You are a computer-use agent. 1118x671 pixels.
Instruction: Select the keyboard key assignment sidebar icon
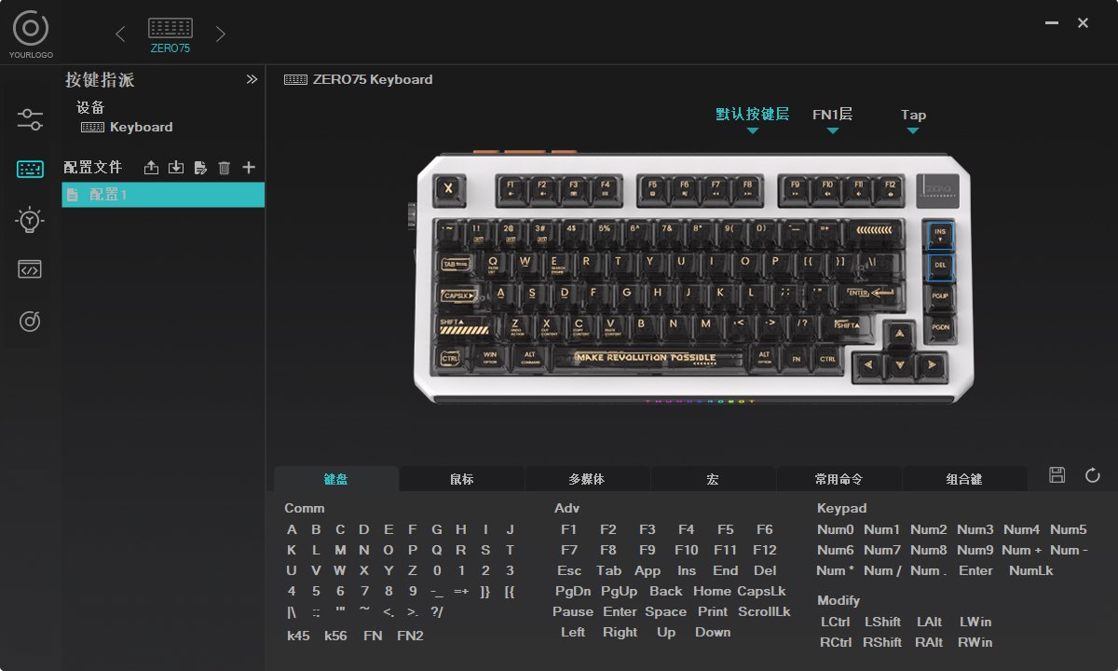tap(30, 169)
